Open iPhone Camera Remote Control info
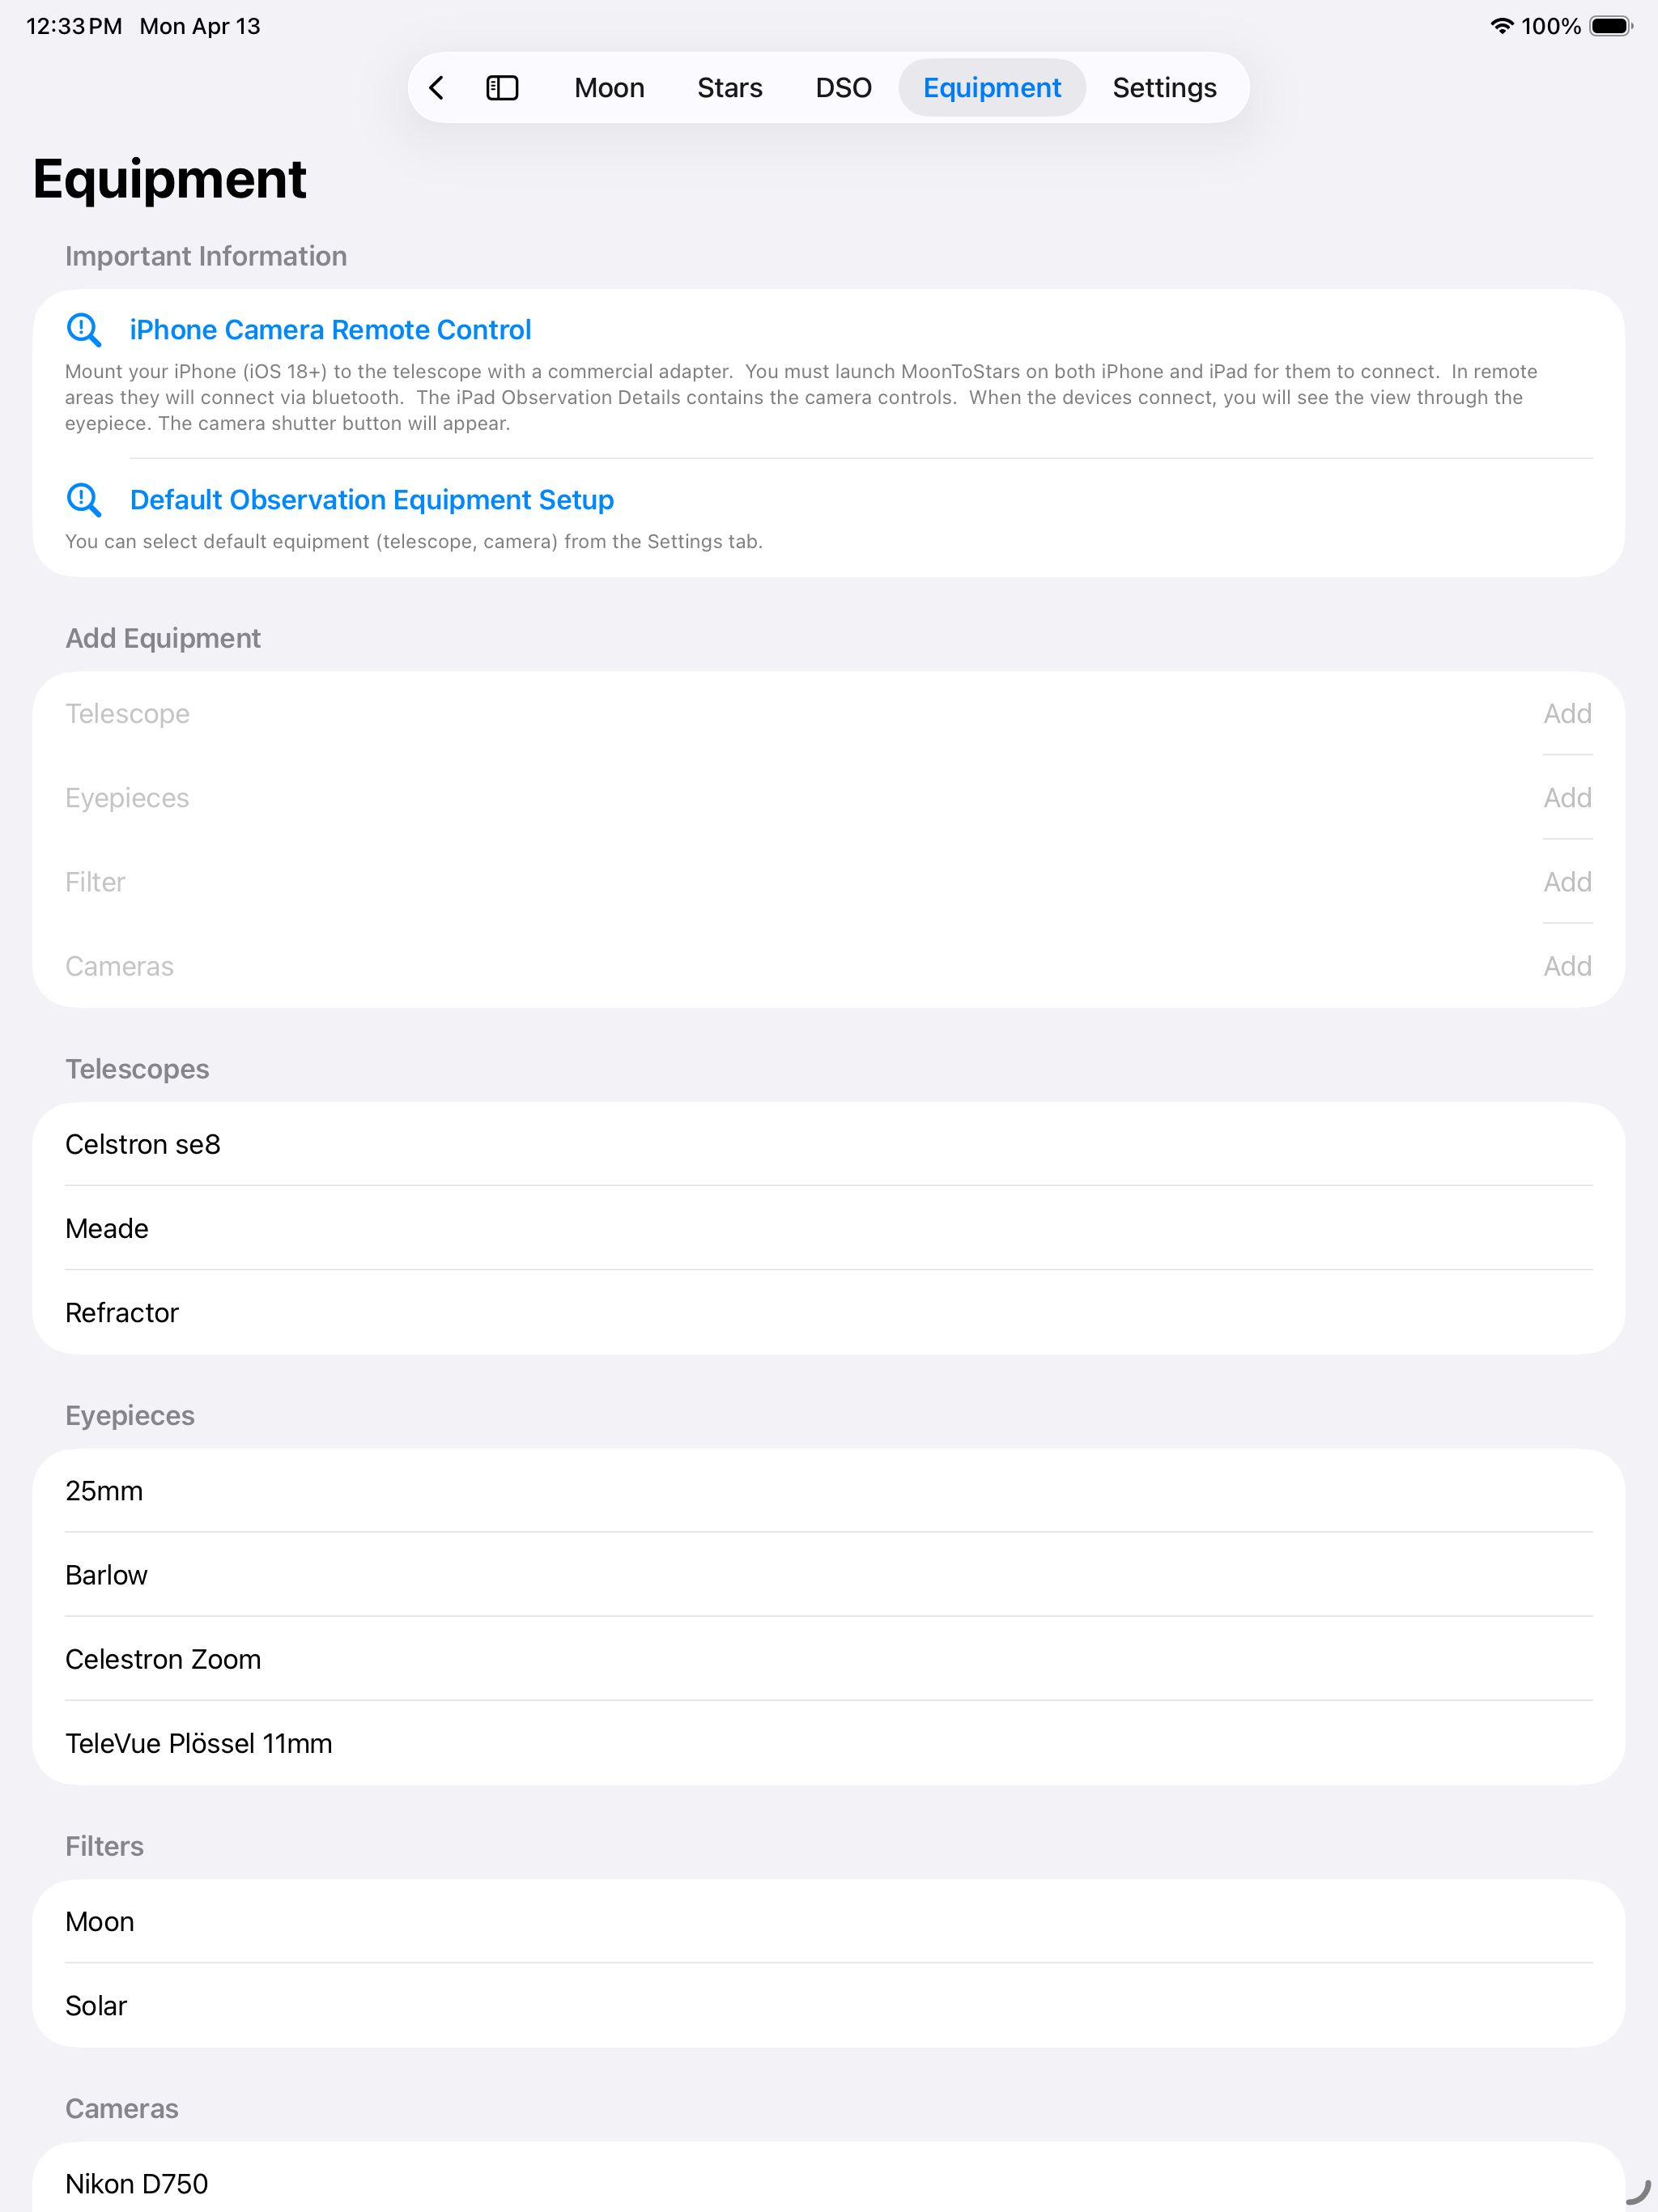Image resolution: width=1658 pixels, height=2212 pixels. [x=330, y=330]
